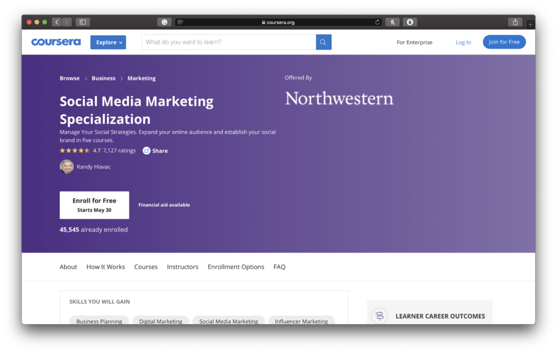
Task: Click the Digital Marketing skill tag
Action: click(160, 321)
